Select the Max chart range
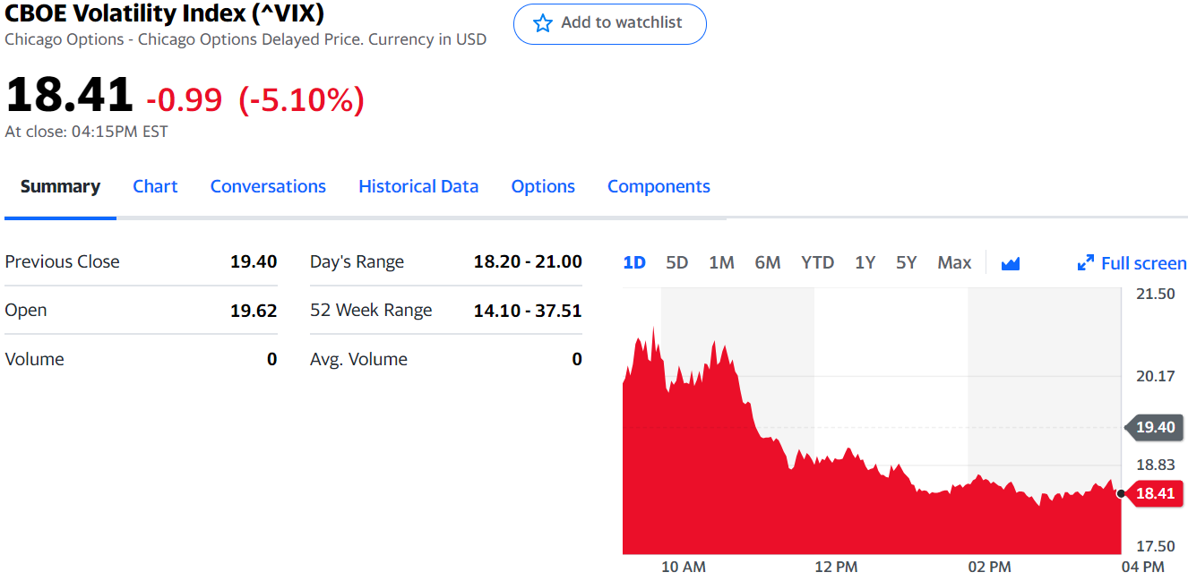Image resolution: width=1188 pixels, height=581 pixels. coord(954,262)
